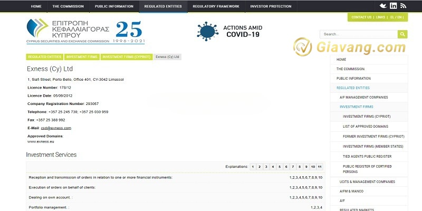The image size is (422, 211).
Task: Click the Contact Us link
Action: [x=361, y=17]
